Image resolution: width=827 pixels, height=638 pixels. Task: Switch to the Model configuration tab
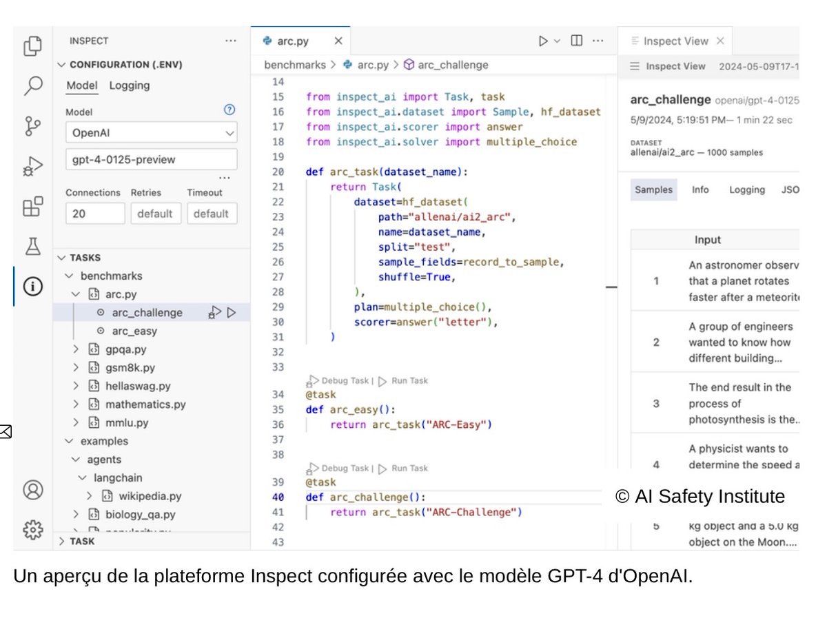(82, 86)
